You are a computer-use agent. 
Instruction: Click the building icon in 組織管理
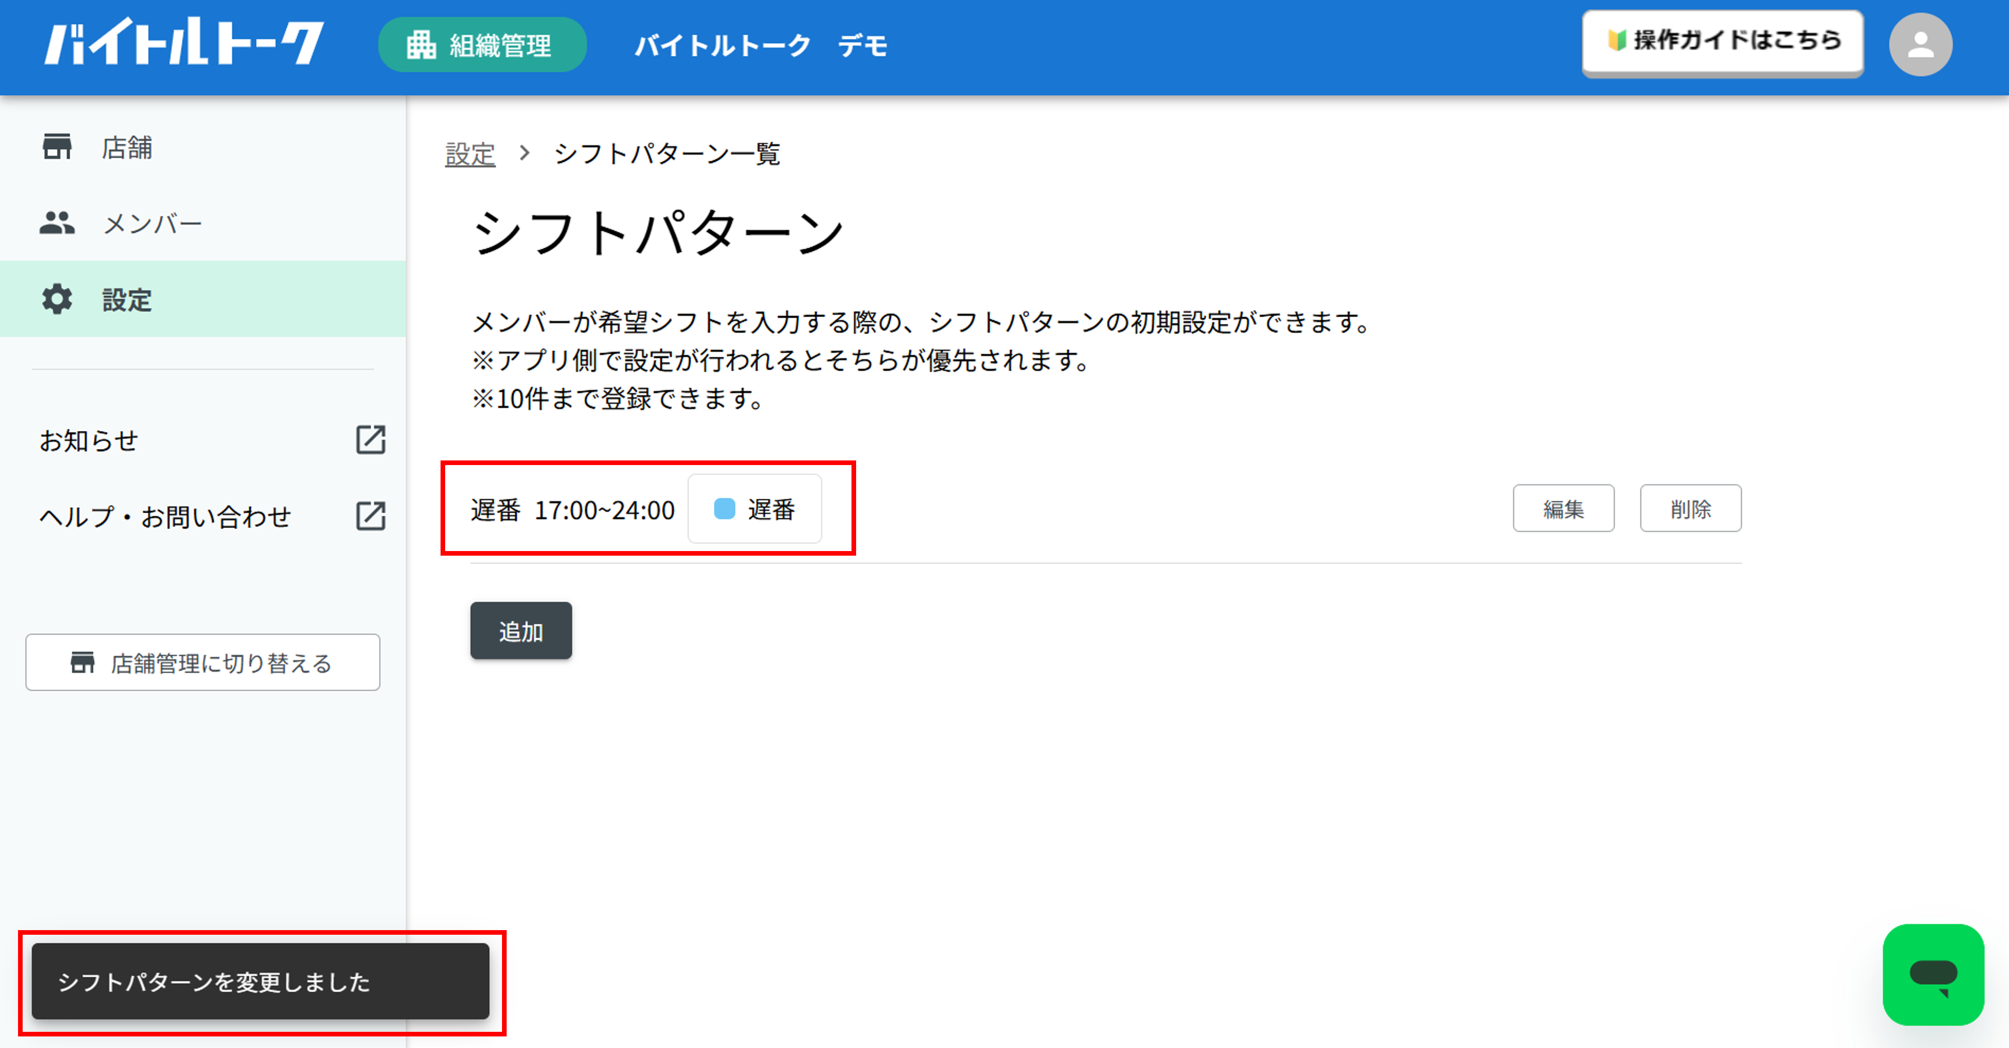click(x=421, y=45)
